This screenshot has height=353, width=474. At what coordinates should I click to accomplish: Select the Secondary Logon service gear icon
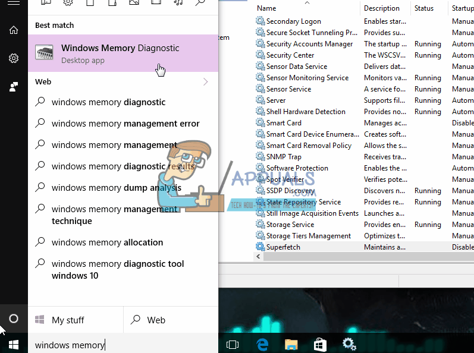pyautogui.click(x=260, y=21)
